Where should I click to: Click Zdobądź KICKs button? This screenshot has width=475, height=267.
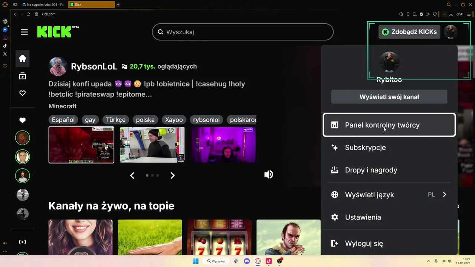[x=409, y=32]
